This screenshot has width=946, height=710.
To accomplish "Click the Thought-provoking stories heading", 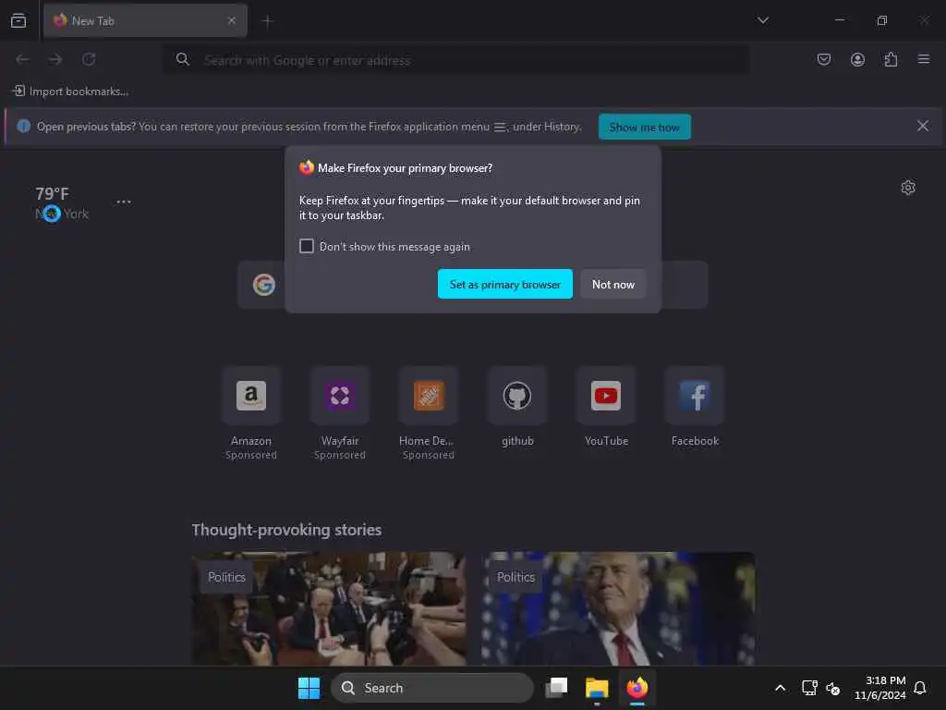I will click(286, 530).
